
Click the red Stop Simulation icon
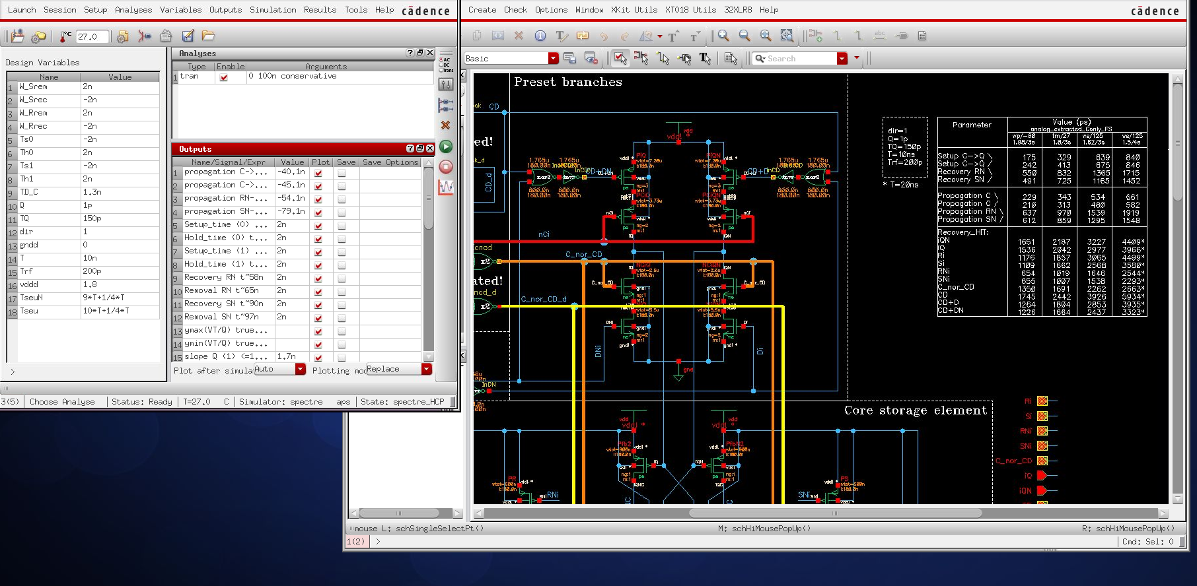(x=446, y=167)
